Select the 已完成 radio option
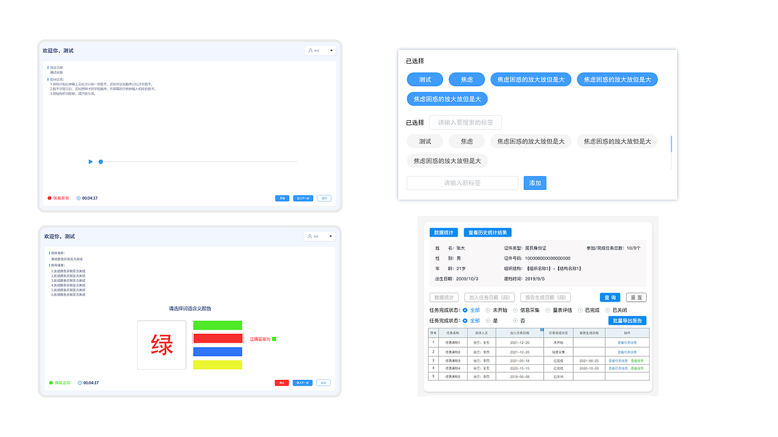This screenshot has height=437, width=778. (x=580, y=310)
